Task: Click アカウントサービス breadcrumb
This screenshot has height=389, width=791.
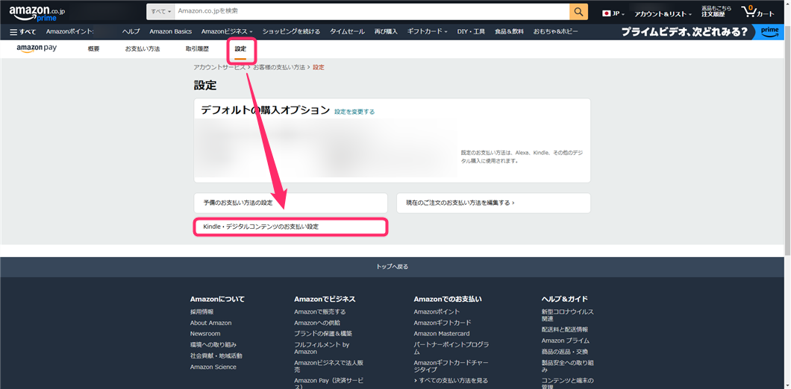Action: 219,67
